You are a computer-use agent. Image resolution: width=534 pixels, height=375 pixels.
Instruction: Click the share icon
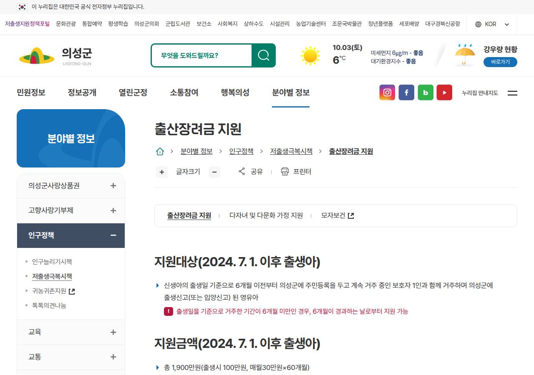(242, 171)
